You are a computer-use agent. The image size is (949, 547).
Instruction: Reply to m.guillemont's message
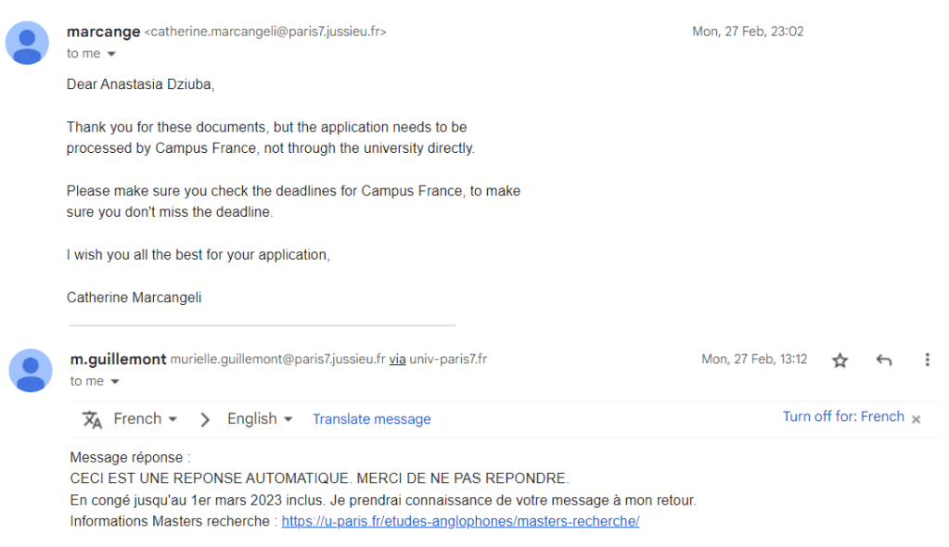[884, 361]
